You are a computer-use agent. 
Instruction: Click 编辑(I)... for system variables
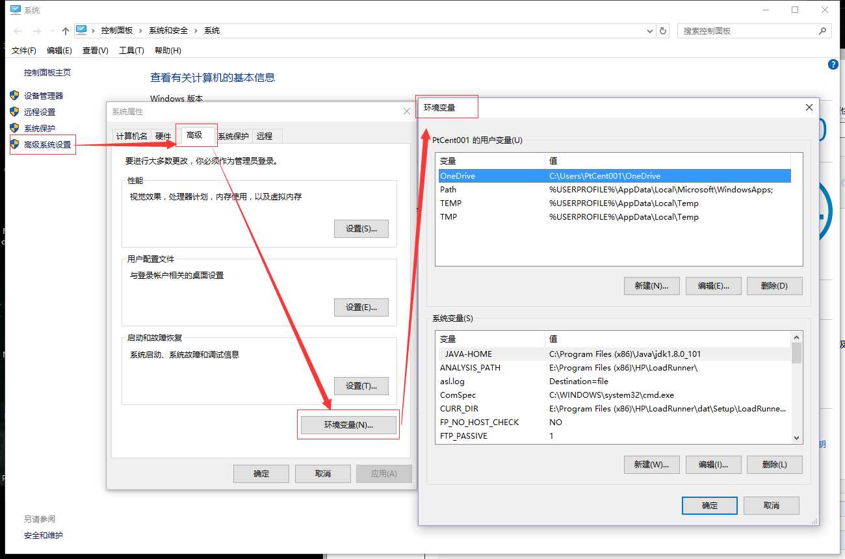point(713,465)
